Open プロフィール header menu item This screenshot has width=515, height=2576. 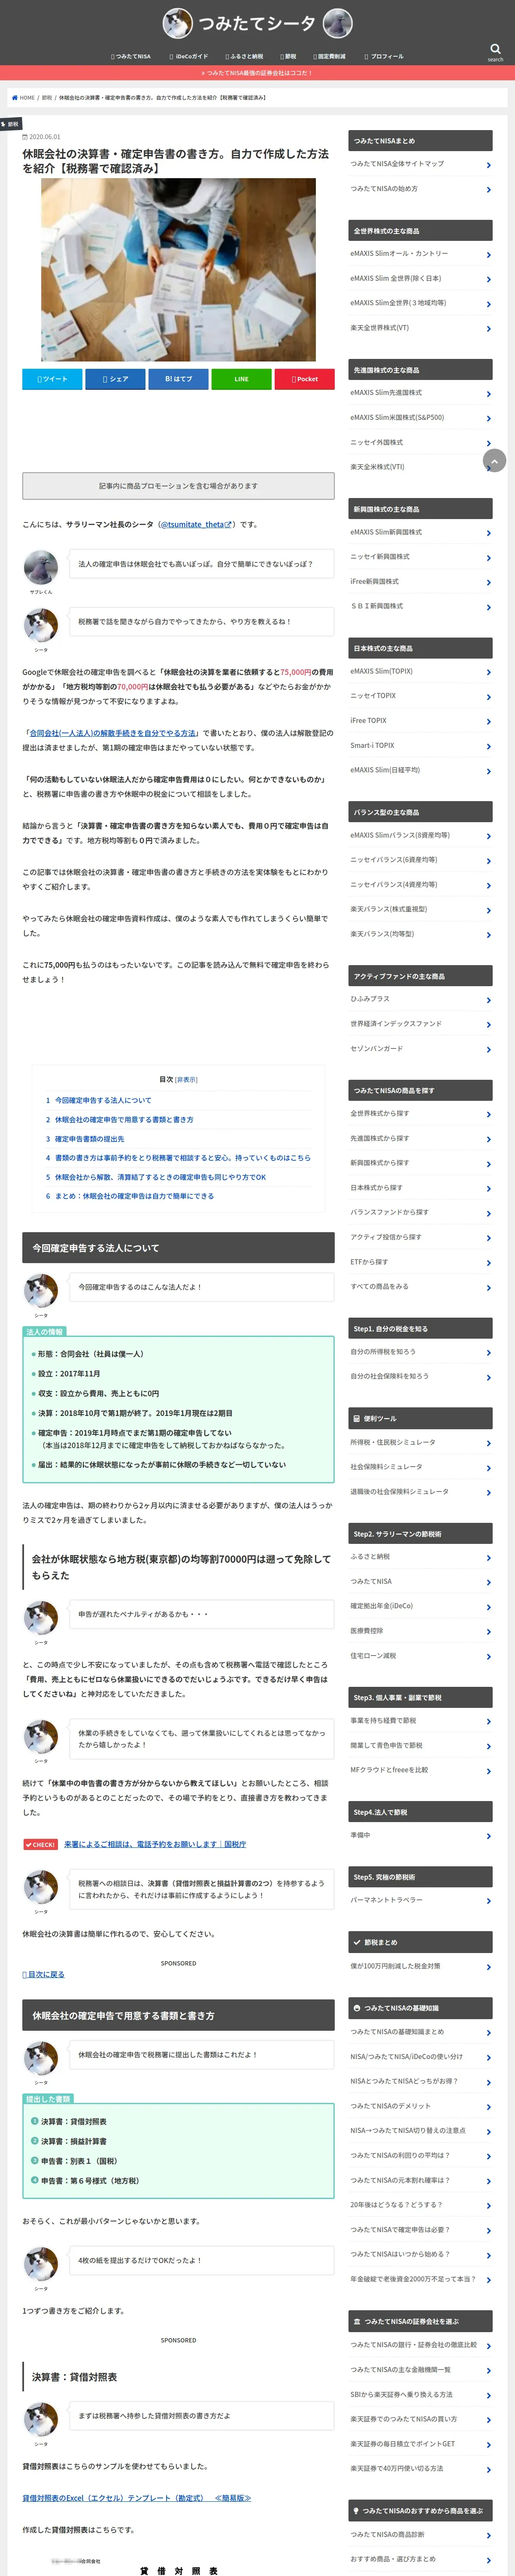point(384,57)
